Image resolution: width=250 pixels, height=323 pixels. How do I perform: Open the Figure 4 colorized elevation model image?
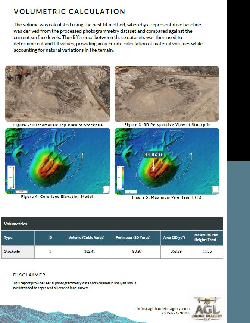[x=57, y=161]
